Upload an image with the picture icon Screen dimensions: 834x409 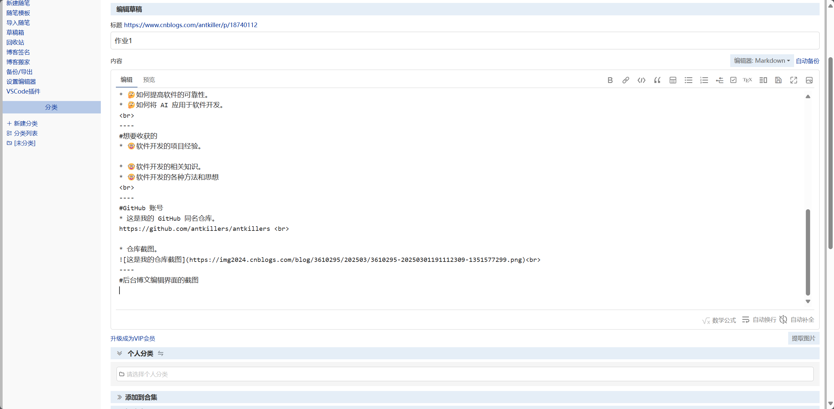pyautogui.click(x=809, y=80)
